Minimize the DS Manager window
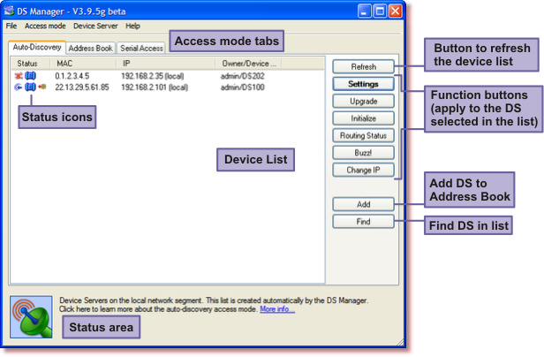 tap(364, 11)
